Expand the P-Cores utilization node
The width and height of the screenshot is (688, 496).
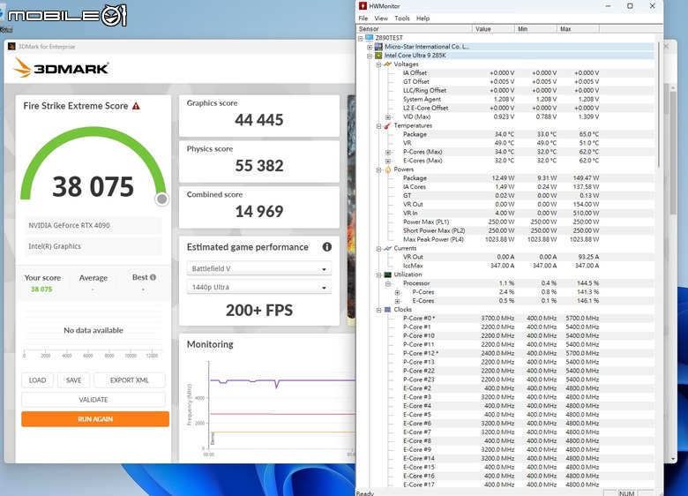point(397,293)
